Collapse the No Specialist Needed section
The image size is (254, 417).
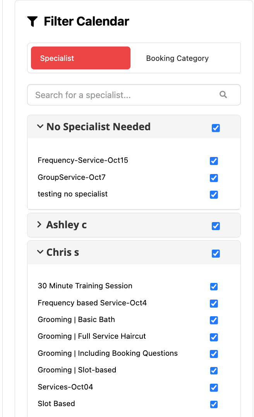[40, 127]
